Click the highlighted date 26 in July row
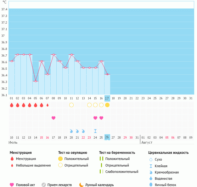The width and height of the screenshot is (197, 187). point(107,137)
